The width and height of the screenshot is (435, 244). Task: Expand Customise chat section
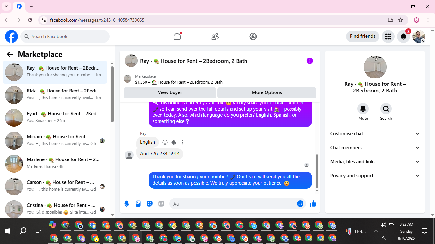click(375, 134)
